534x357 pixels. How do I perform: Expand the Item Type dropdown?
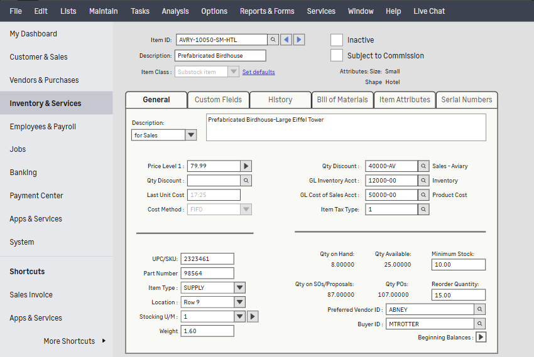239,288
